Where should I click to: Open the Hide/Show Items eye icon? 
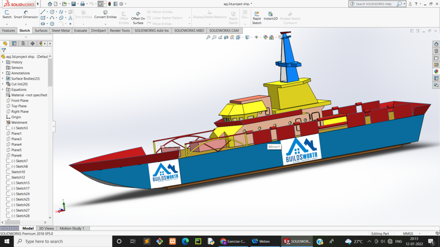coord(256,37)
